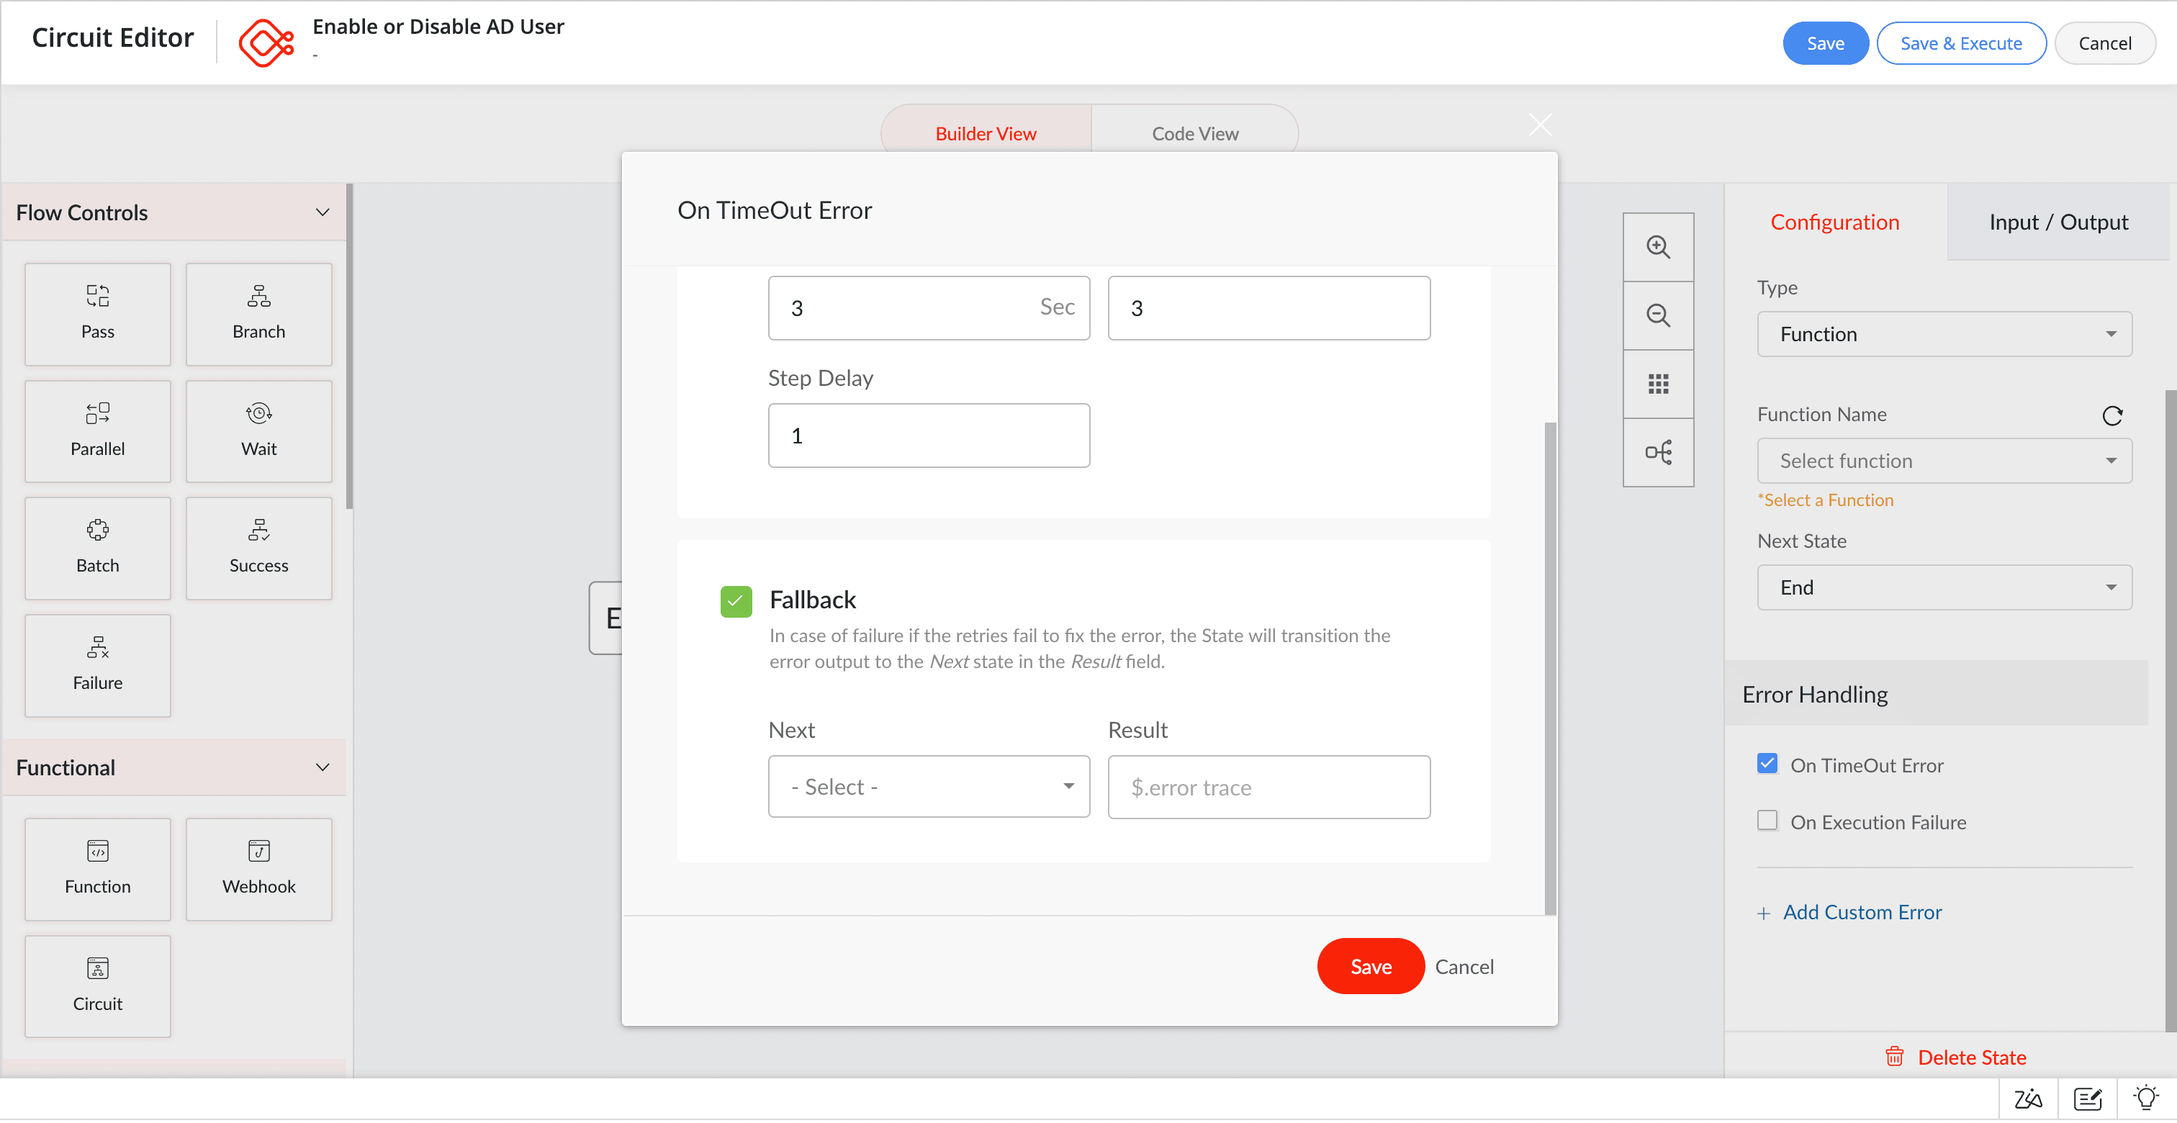Click the red Save button in dialog
Image resolution: width=2177 pixels, height=1123 pixels.
(x=1370, y=967)
